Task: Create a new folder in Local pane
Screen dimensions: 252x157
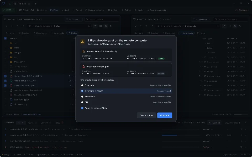Action: pos(111,26)
